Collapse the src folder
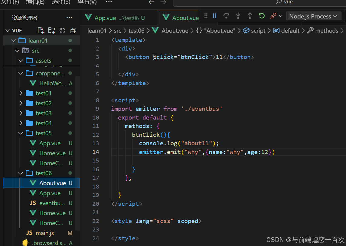The height and width of the screenshot is (246, 346). (x=17, y=51)
